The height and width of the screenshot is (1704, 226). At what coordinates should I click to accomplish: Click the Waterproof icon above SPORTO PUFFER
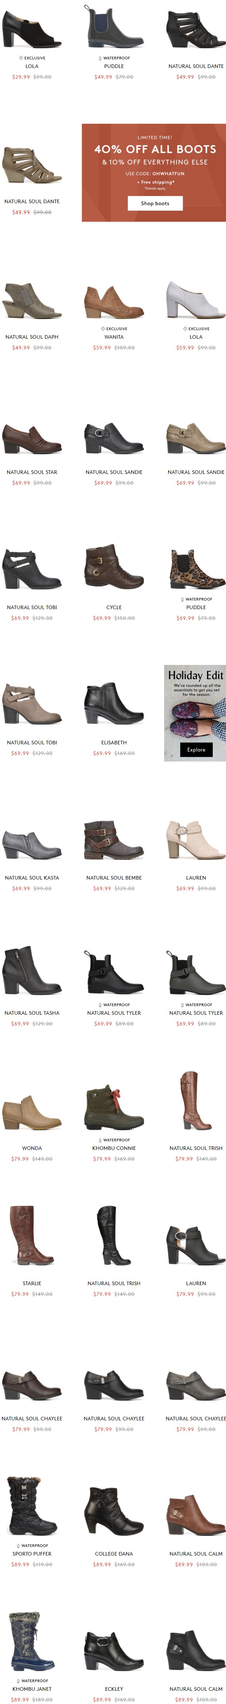click(x=19, y=1545)
